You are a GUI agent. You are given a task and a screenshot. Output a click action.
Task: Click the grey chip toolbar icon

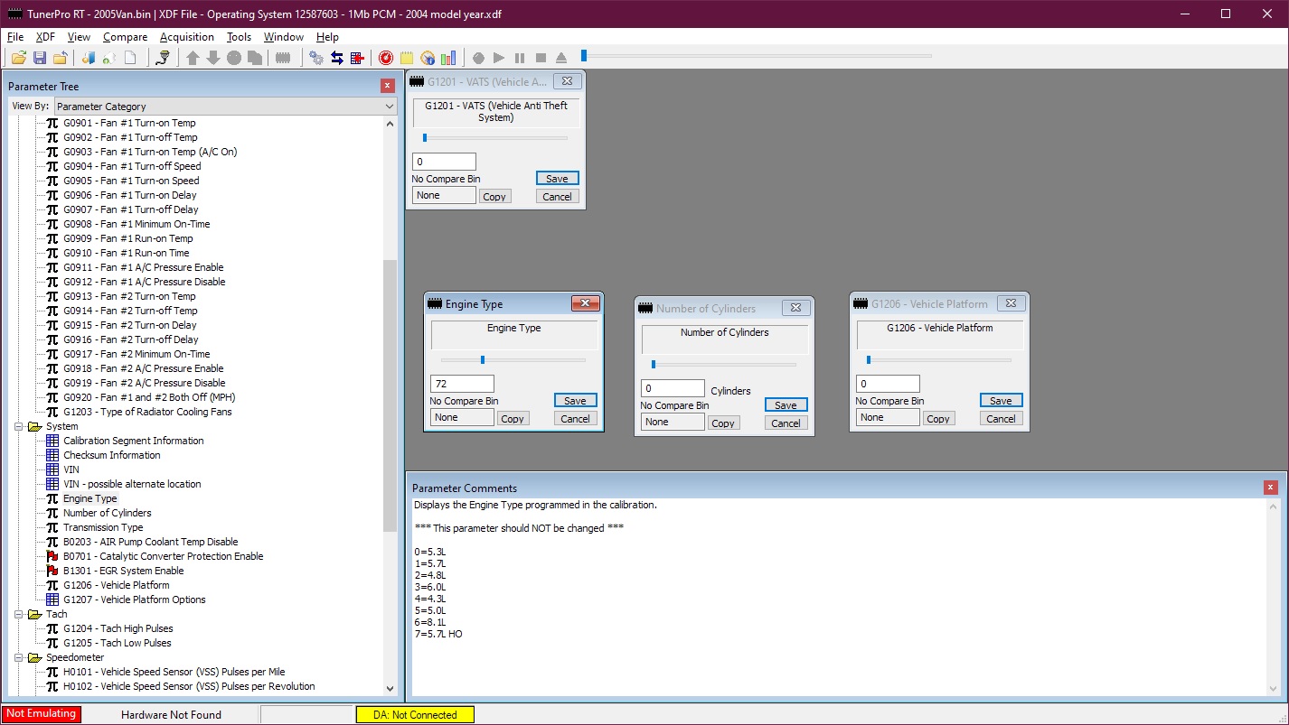(283, 58)
